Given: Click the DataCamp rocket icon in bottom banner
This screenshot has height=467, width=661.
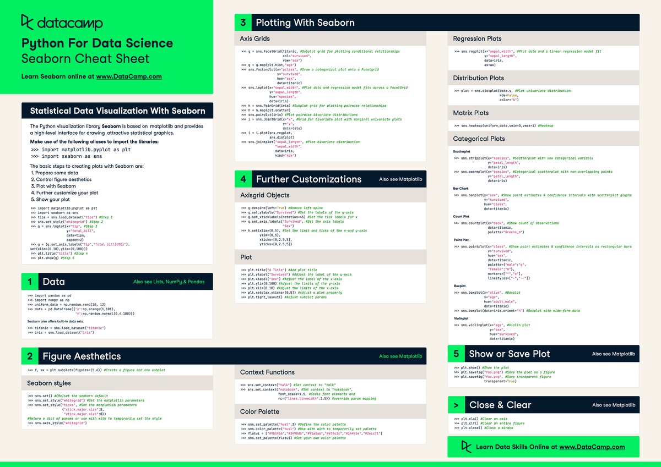Looking at the screenshot, I should coord(467,447).
